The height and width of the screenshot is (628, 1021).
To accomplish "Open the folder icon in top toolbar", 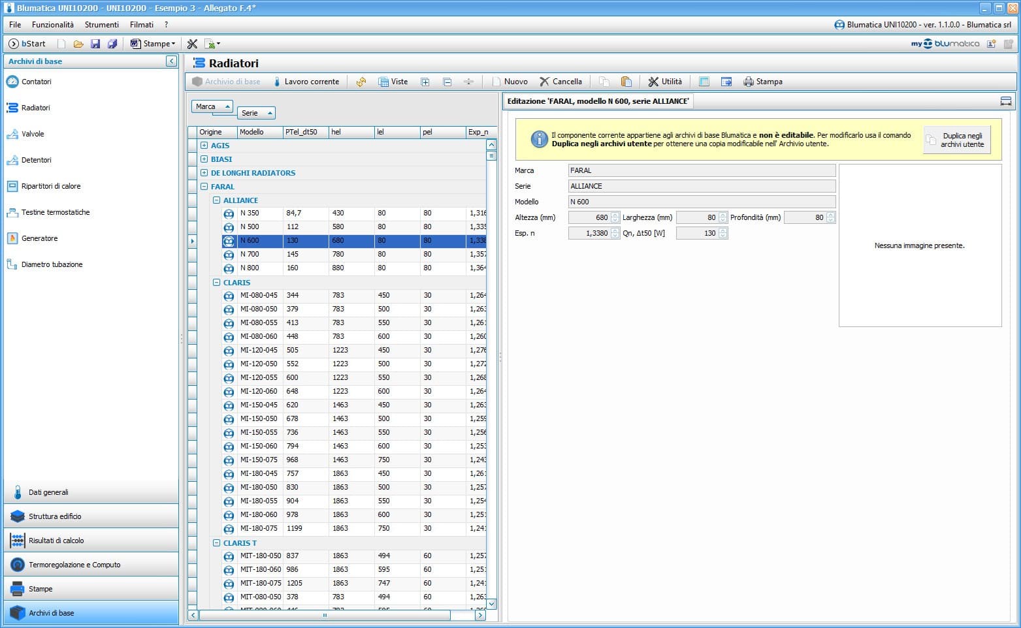I will point(78,44).
